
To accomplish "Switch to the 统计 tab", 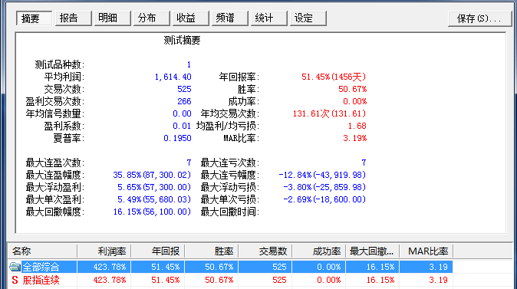I will click(x=269, y=18).
